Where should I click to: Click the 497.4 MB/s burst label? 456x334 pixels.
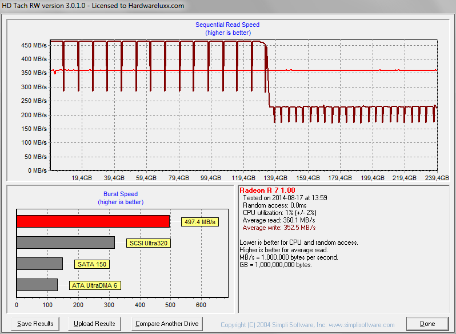[x=200, y=222]
